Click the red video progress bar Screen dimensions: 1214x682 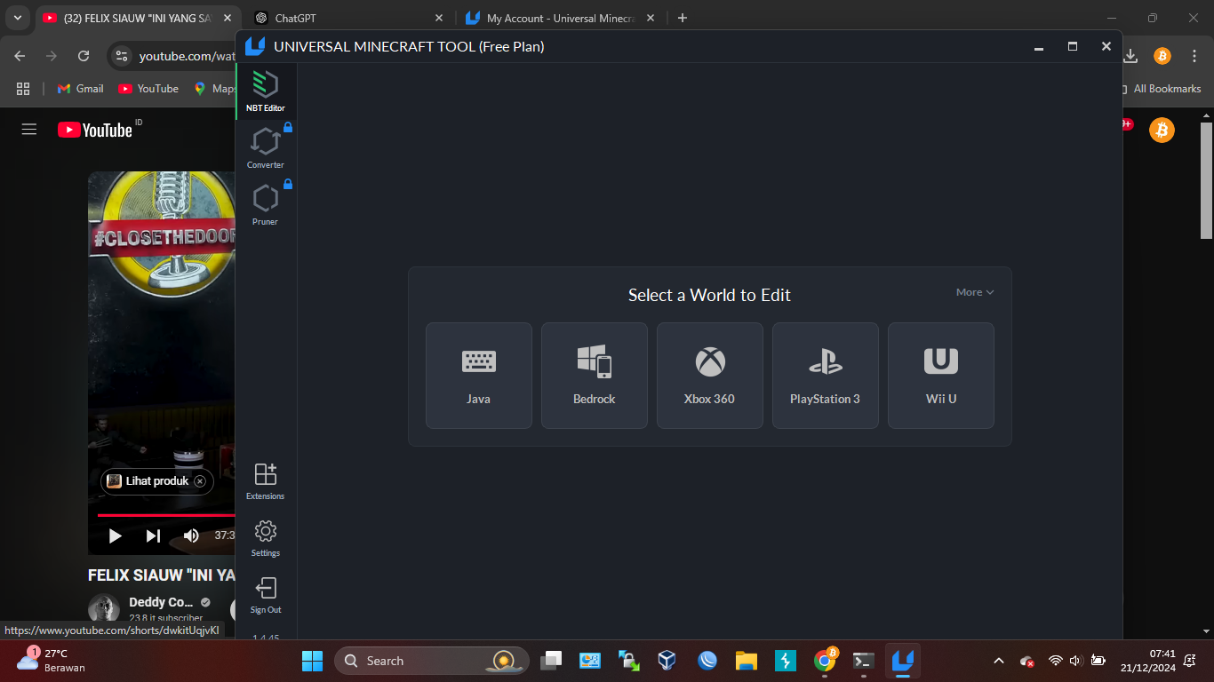[x=166, y=515]
